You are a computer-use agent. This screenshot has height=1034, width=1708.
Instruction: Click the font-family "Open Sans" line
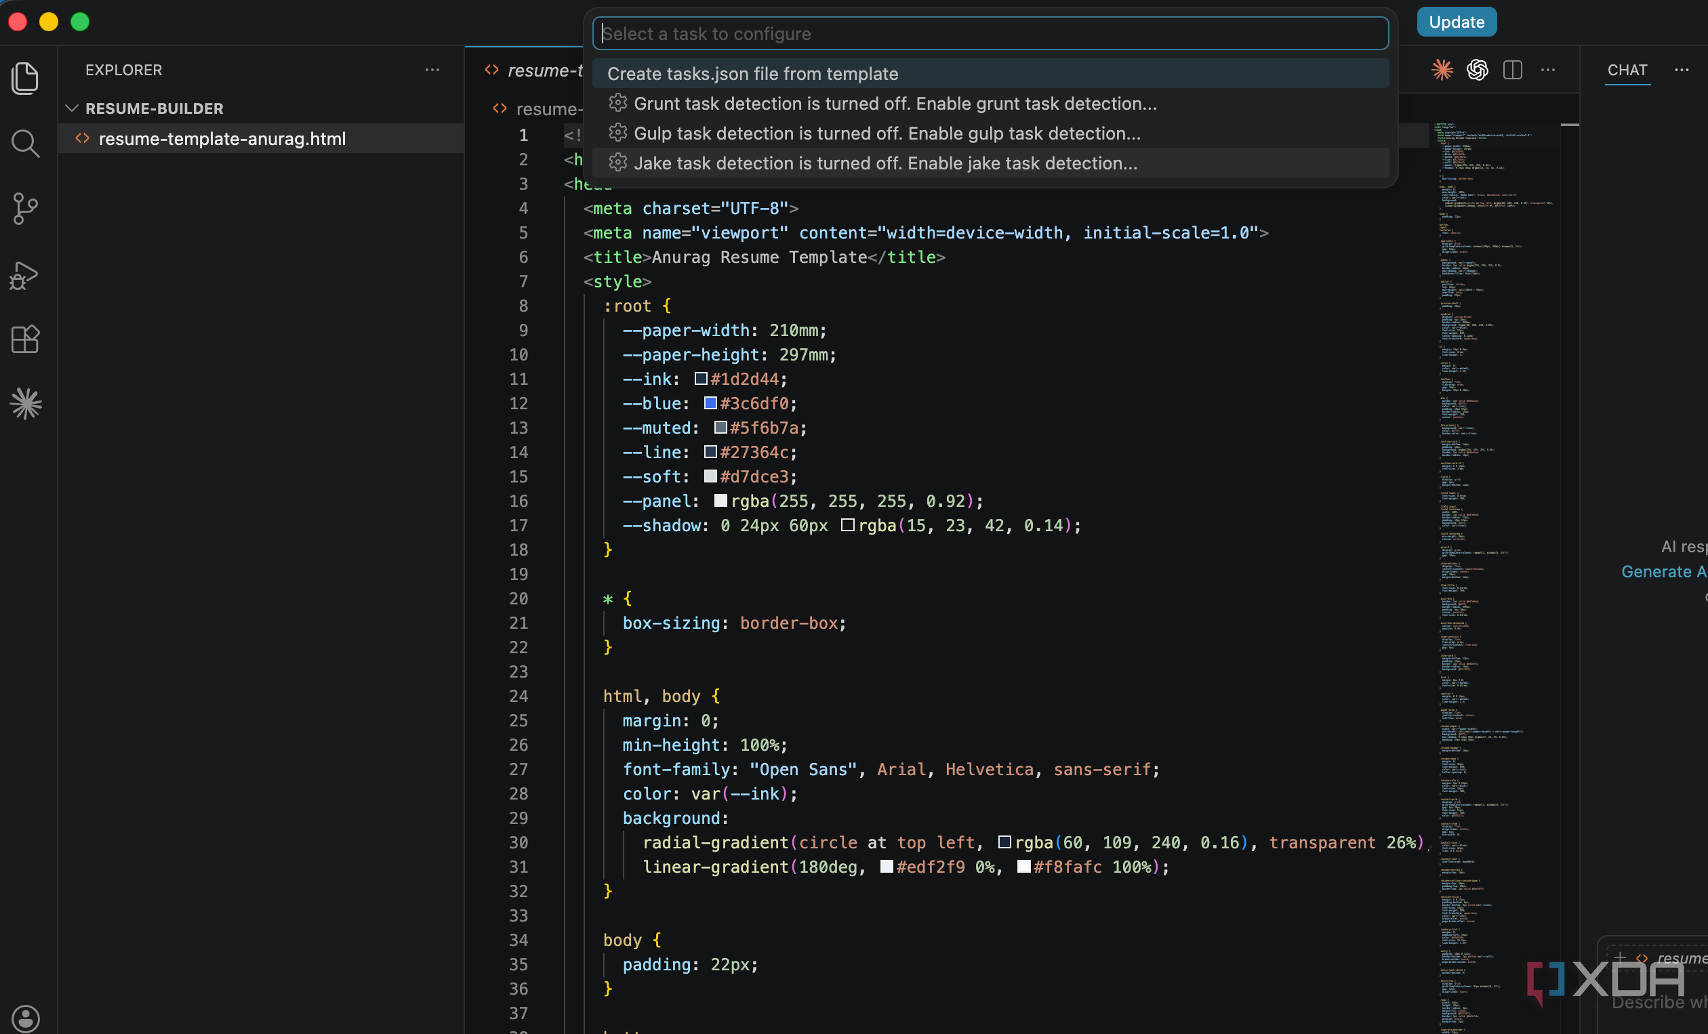click(x=891, y=769)
